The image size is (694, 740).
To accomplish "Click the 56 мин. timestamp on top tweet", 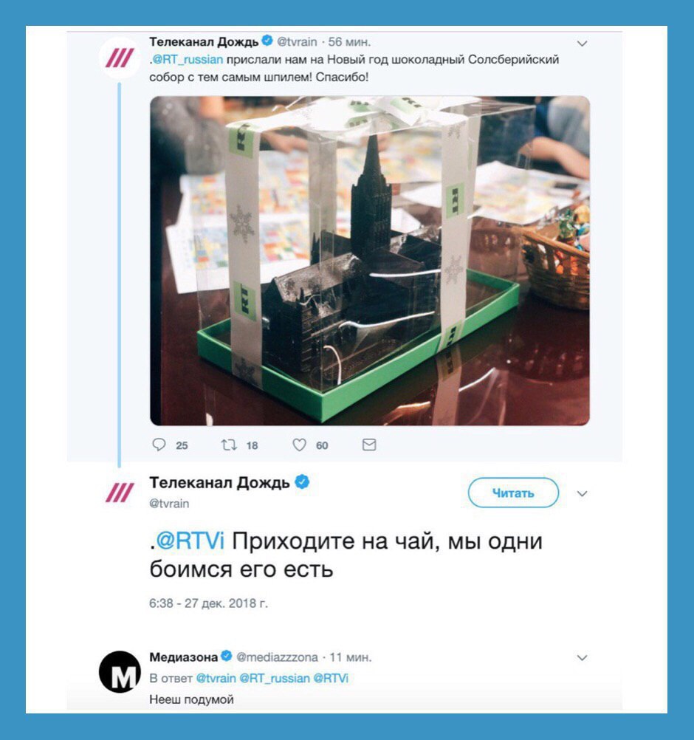I will [x=349, y=42].
